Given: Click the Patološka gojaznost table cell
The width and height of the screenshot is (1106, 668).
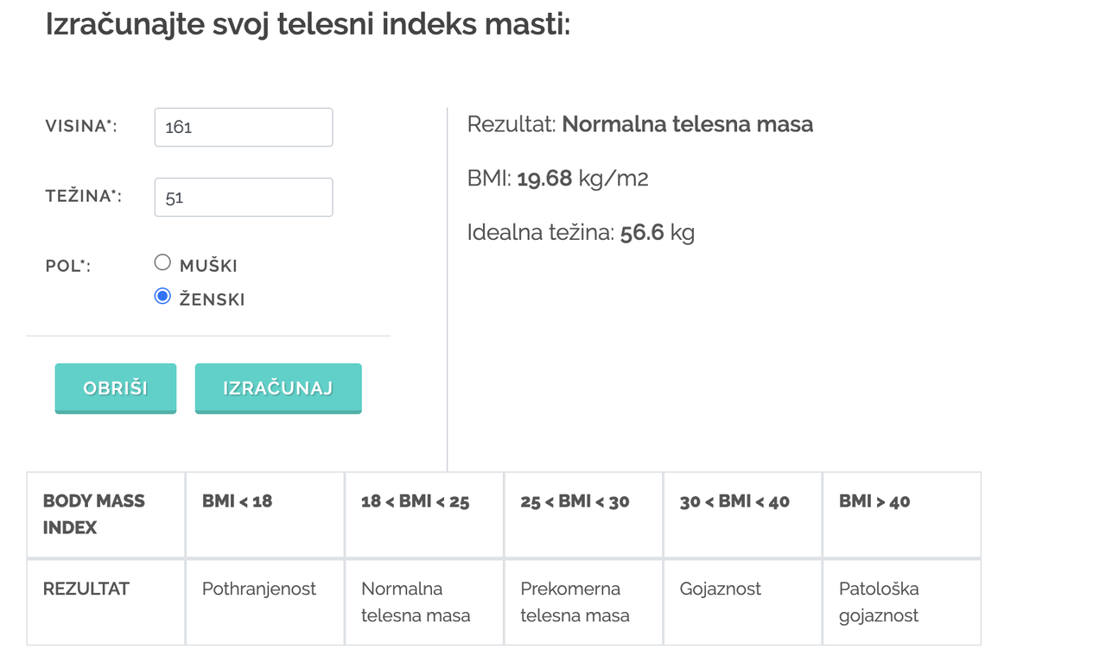Looking at the screenshot, I should 879,602.
